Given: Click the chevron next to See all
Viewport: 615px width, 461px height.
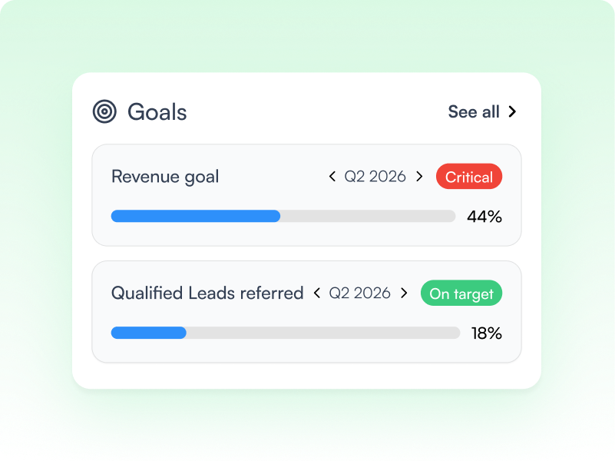Looking at the screenshot, I should (512, 111).
